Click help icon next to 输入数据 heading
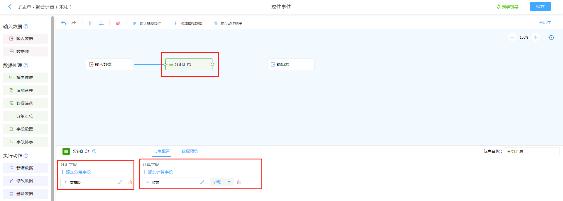This screenshot has height=201, width=563. tap(26, 26)
